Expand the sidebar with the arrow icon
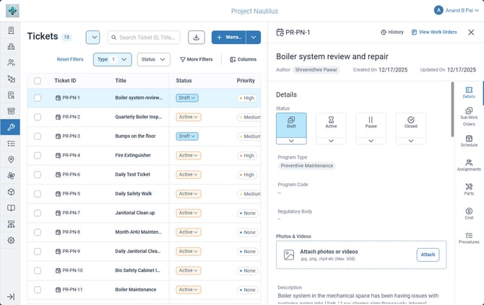Screen dimensions: 484x305 click(x=11, y=296)
